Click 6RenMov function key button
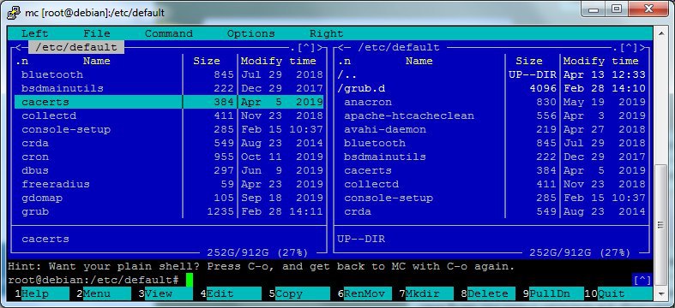The image size is (675, 308). tap(365, 293)
